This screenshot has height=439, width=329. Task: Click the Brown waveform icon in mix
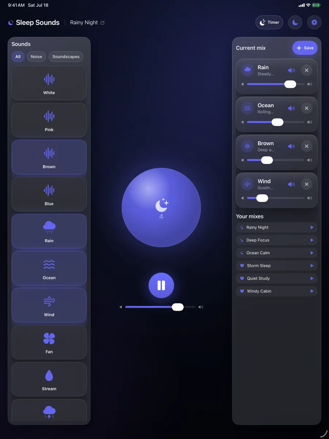click(x=247, y=146)
